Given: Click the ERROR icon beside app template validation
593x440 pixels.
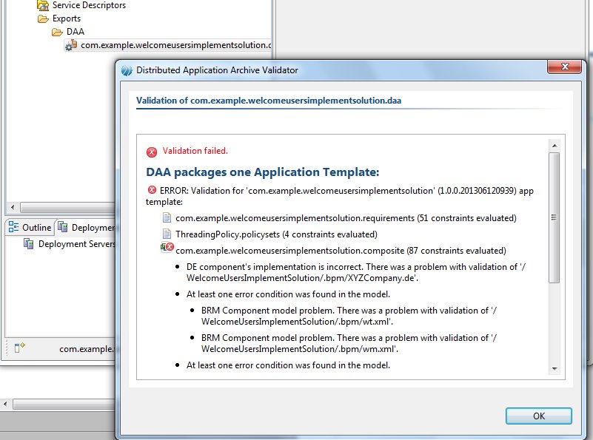Looking at the screenshot, I should (152, 190).
